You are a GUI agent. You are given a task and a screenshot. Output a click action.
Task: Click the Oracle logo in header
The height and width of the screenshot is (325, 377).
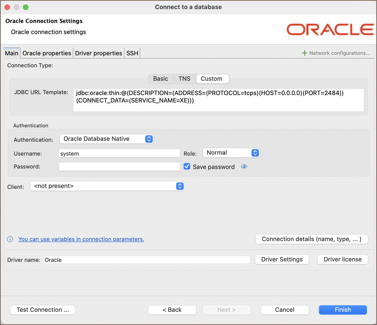tap(330, 29)
